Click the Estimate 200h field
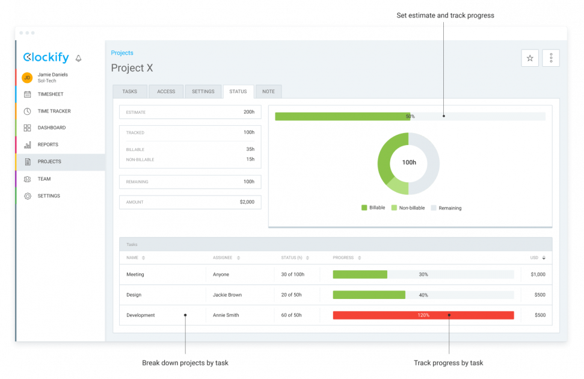 [x=190, y=112]
